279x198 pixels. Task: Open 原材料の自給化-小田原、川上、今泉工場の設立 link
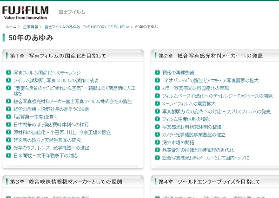tap(62, 132)
